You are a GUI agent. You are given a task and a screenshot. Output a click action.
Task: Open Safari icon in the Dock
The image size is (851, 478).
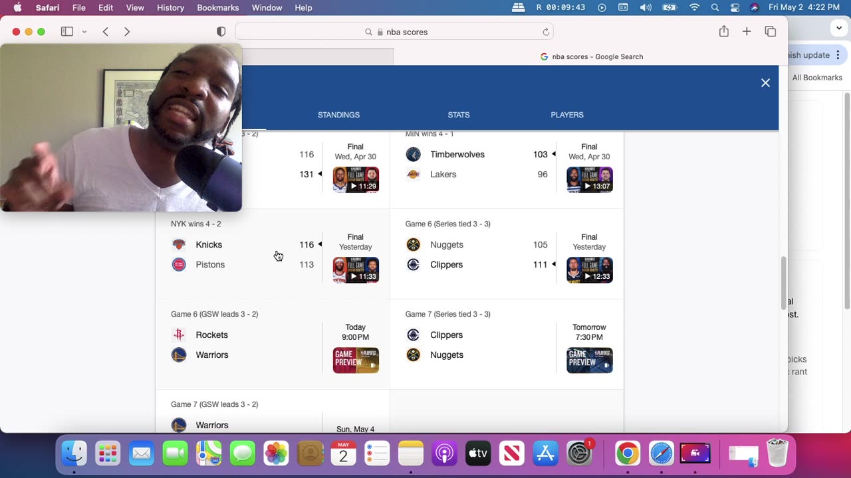pos(662,453)
